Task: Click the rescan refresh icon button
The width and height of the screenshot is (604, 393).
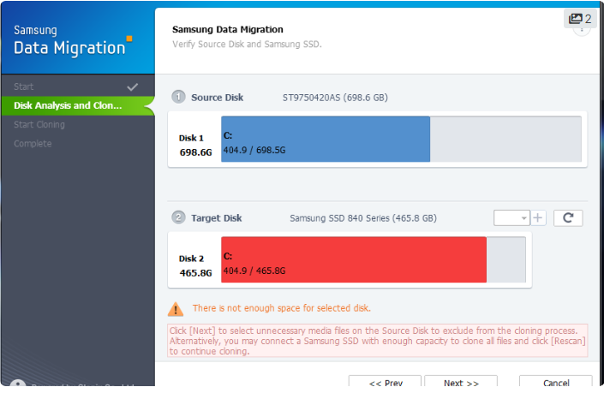Action: [568, 217]
